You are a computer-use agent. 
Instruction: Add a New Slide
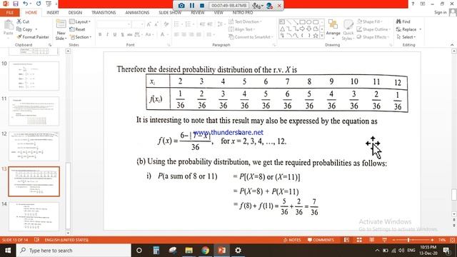[x=61, y=30]
